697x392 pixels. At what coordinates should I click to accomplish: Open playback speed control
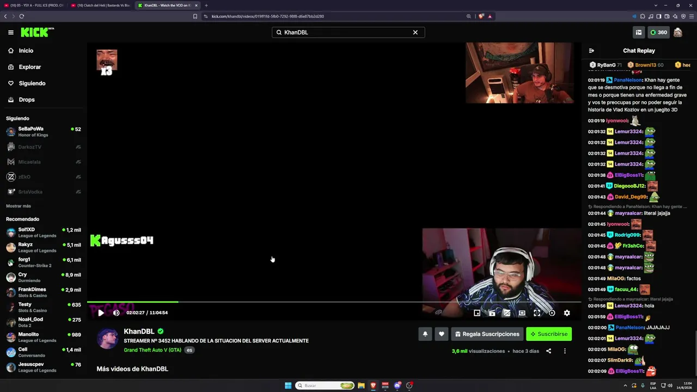coord(552,313)
